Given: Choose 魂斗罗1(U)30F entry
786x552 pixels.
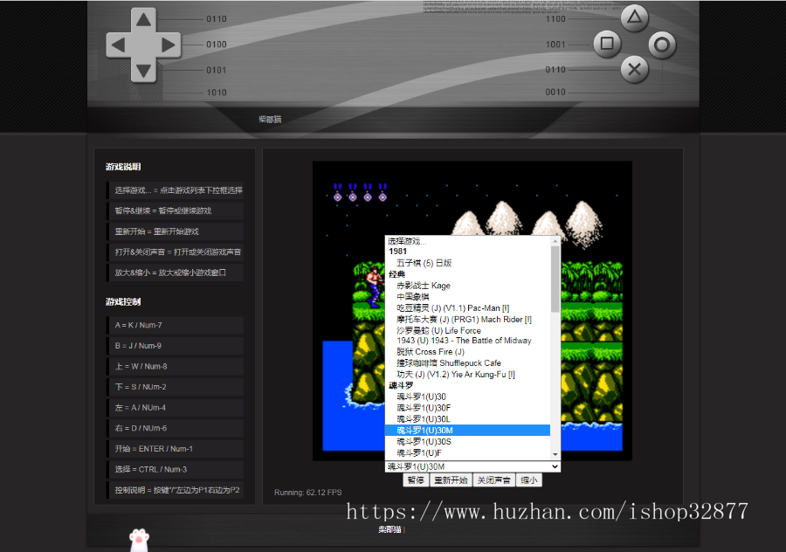Looking at the screenshot, I should pos(467,408).
